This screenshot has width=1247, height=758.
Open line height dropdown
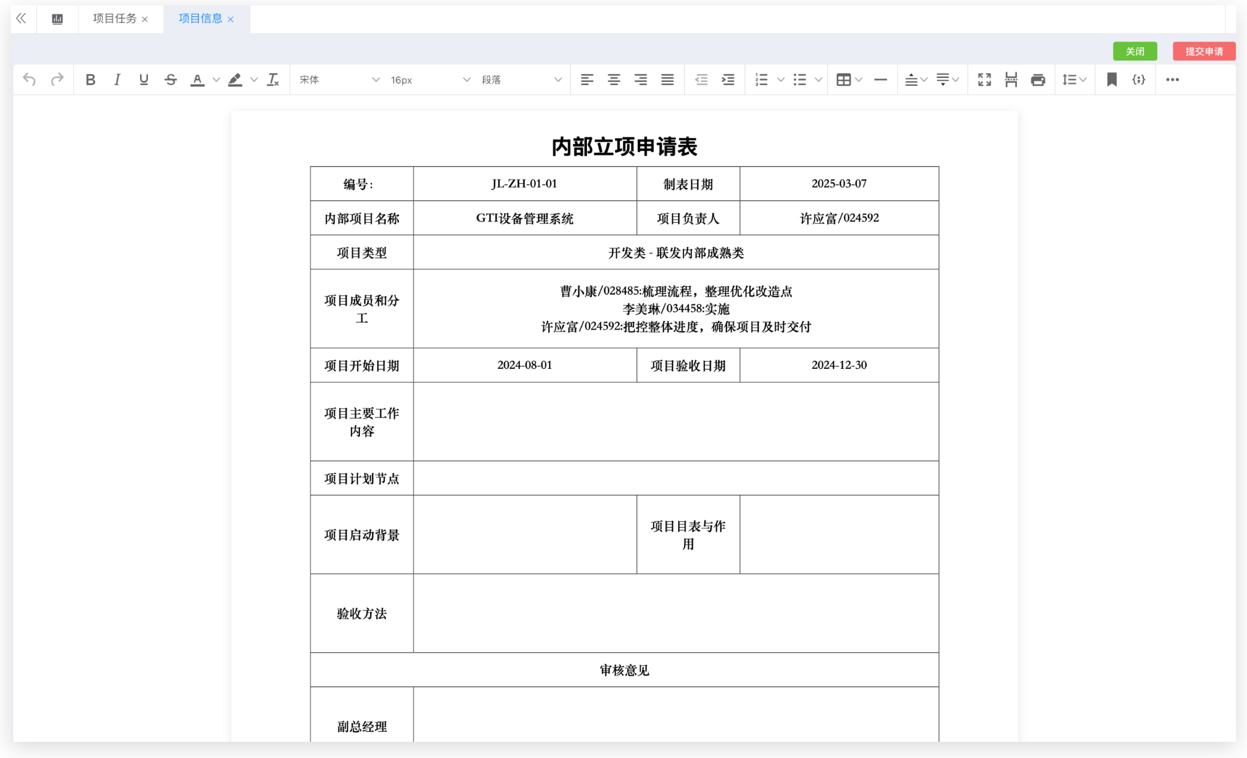[x=1074, y=80]
